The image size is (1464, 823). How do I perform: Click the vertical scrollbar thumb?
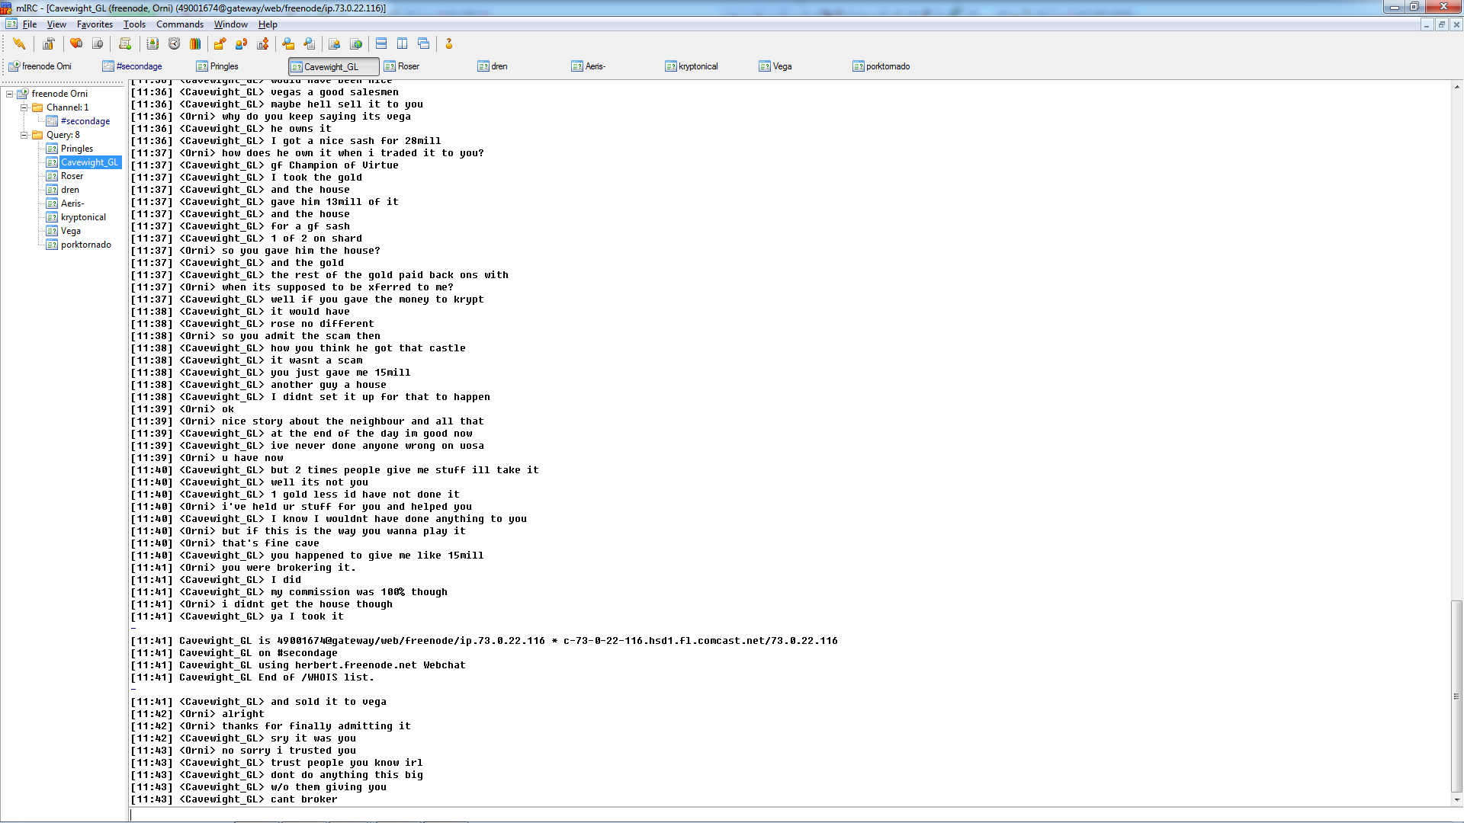[1456, 695]
